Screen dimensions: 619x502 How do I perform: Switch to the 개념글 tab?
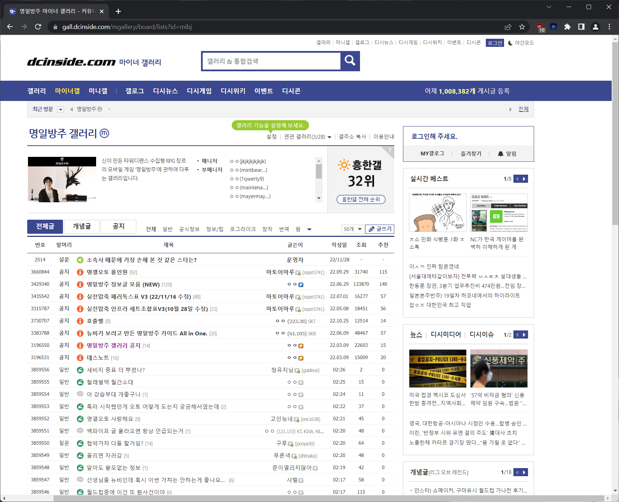point(81,226)
